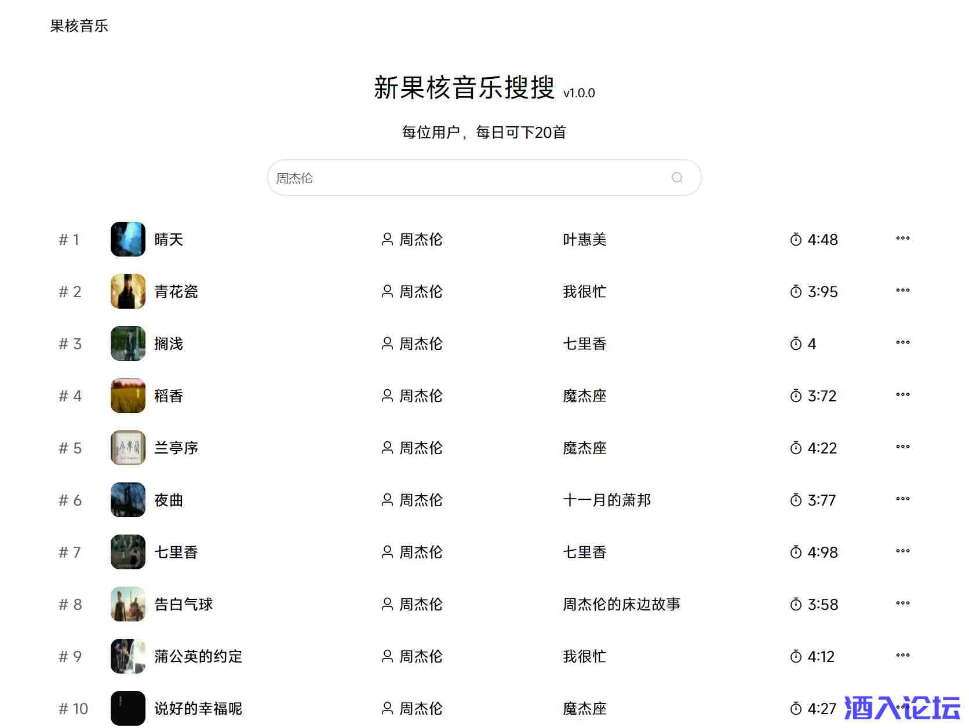Open the song title 蒲公英的约定
The height and width of the screenshot is (728, 969).
198,656
